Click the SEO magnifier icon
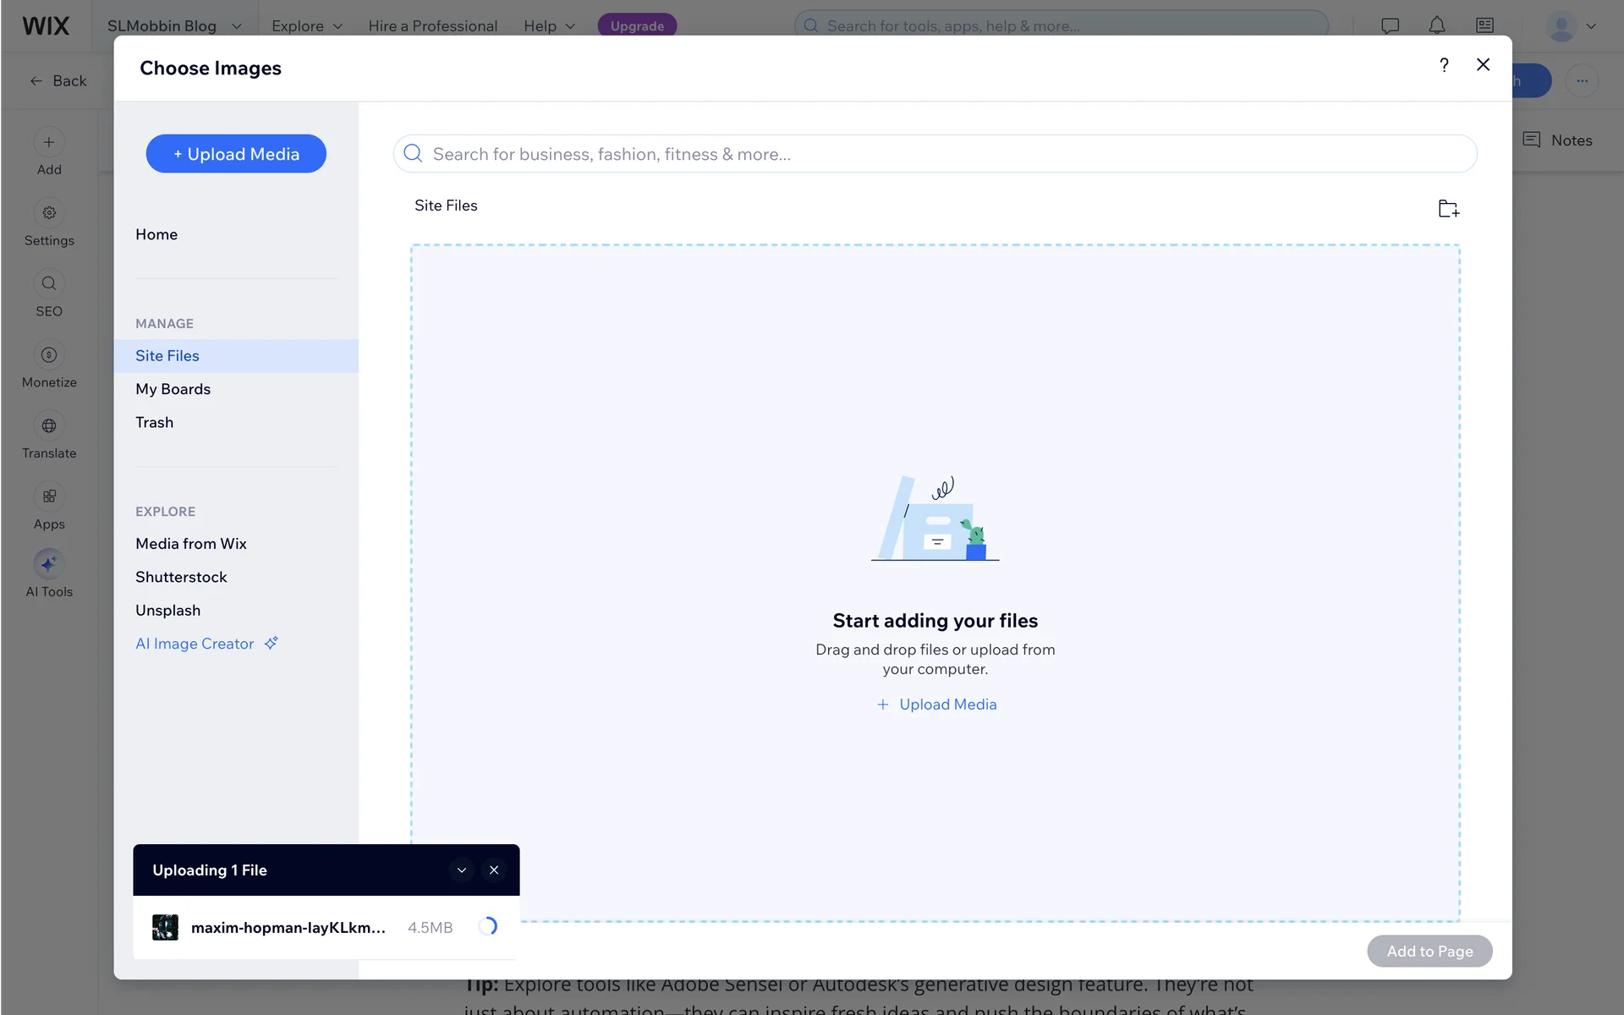This screenshot has width=1624, height=1015. [x=49, y=284]
